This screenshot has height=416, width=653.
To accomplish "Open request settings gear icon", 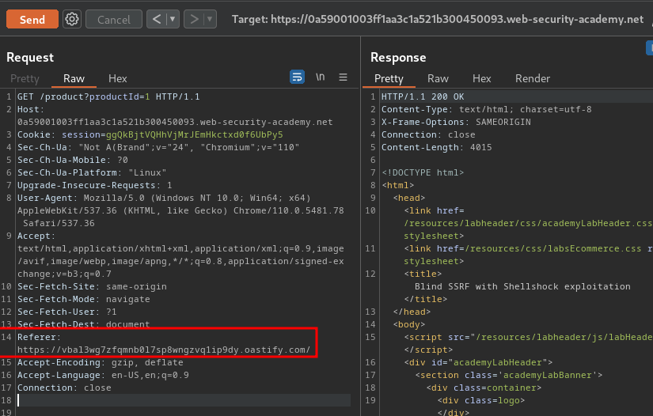I will (x=72, y=20).
